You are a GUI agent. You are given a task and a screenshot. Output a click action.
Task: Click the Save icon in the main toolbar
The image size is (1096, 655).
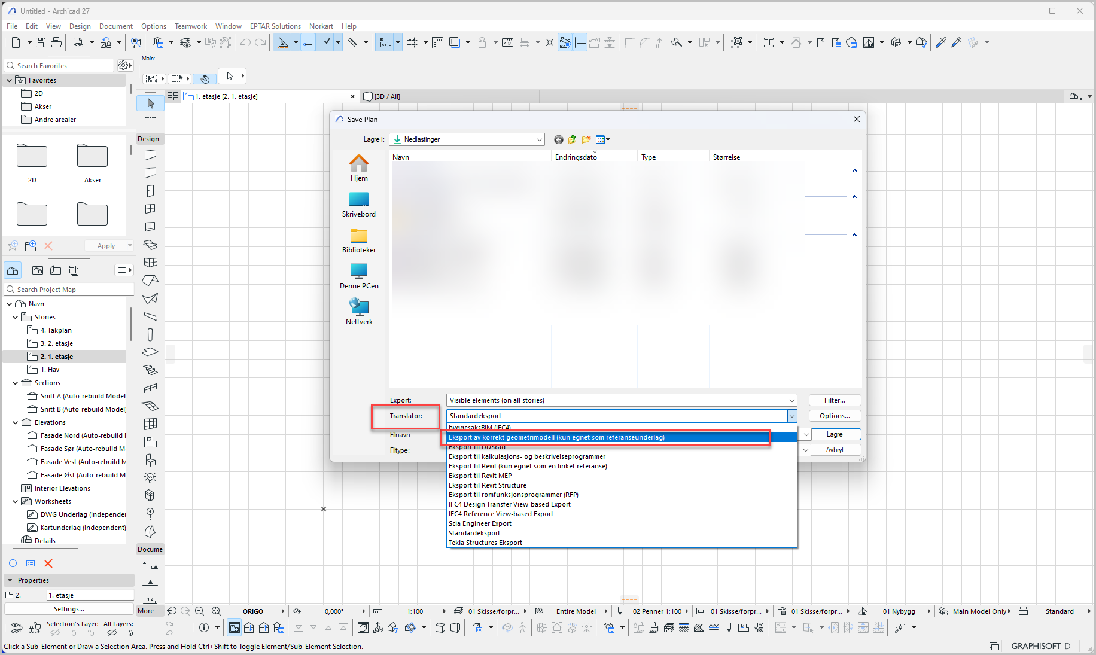click(41, 42)
